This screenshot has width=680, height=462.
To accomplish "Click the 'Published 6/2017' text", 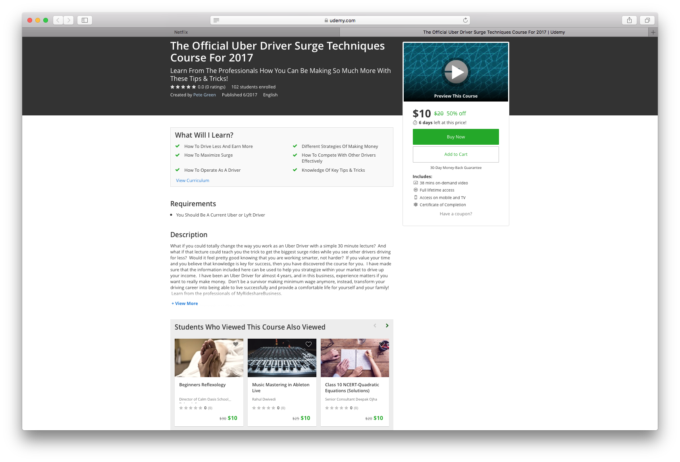I will click(x=239, y=95).
